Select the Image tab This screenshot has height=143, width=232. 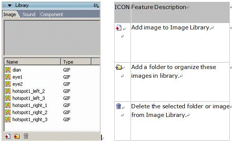9,14
